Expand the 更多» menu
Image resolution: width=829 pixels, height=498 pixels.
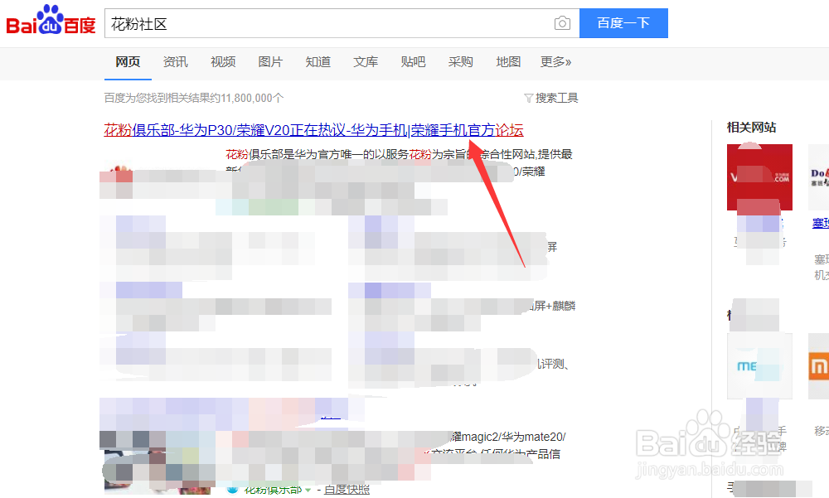point(555,62)
